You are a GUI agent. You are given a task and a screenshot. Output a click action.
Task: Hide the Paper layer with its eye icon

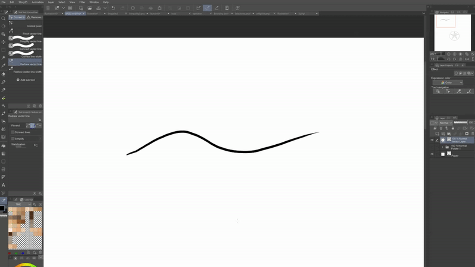(432, 154)
